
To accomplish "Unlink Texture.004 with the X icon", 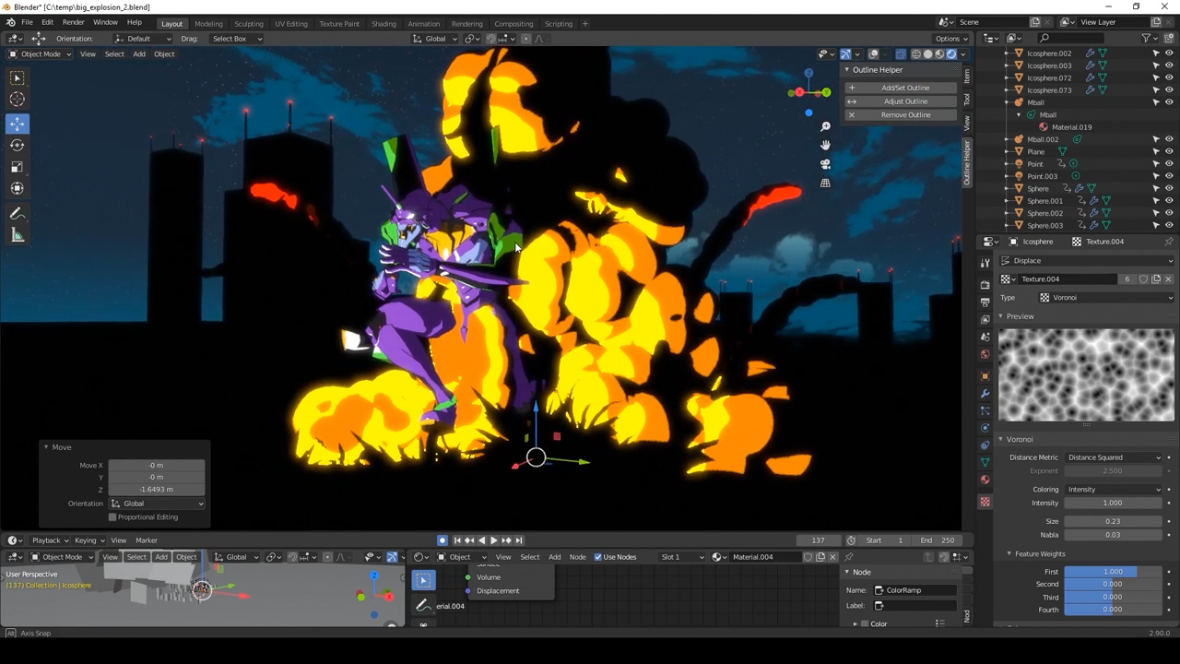I will [x=1168, y=279].
